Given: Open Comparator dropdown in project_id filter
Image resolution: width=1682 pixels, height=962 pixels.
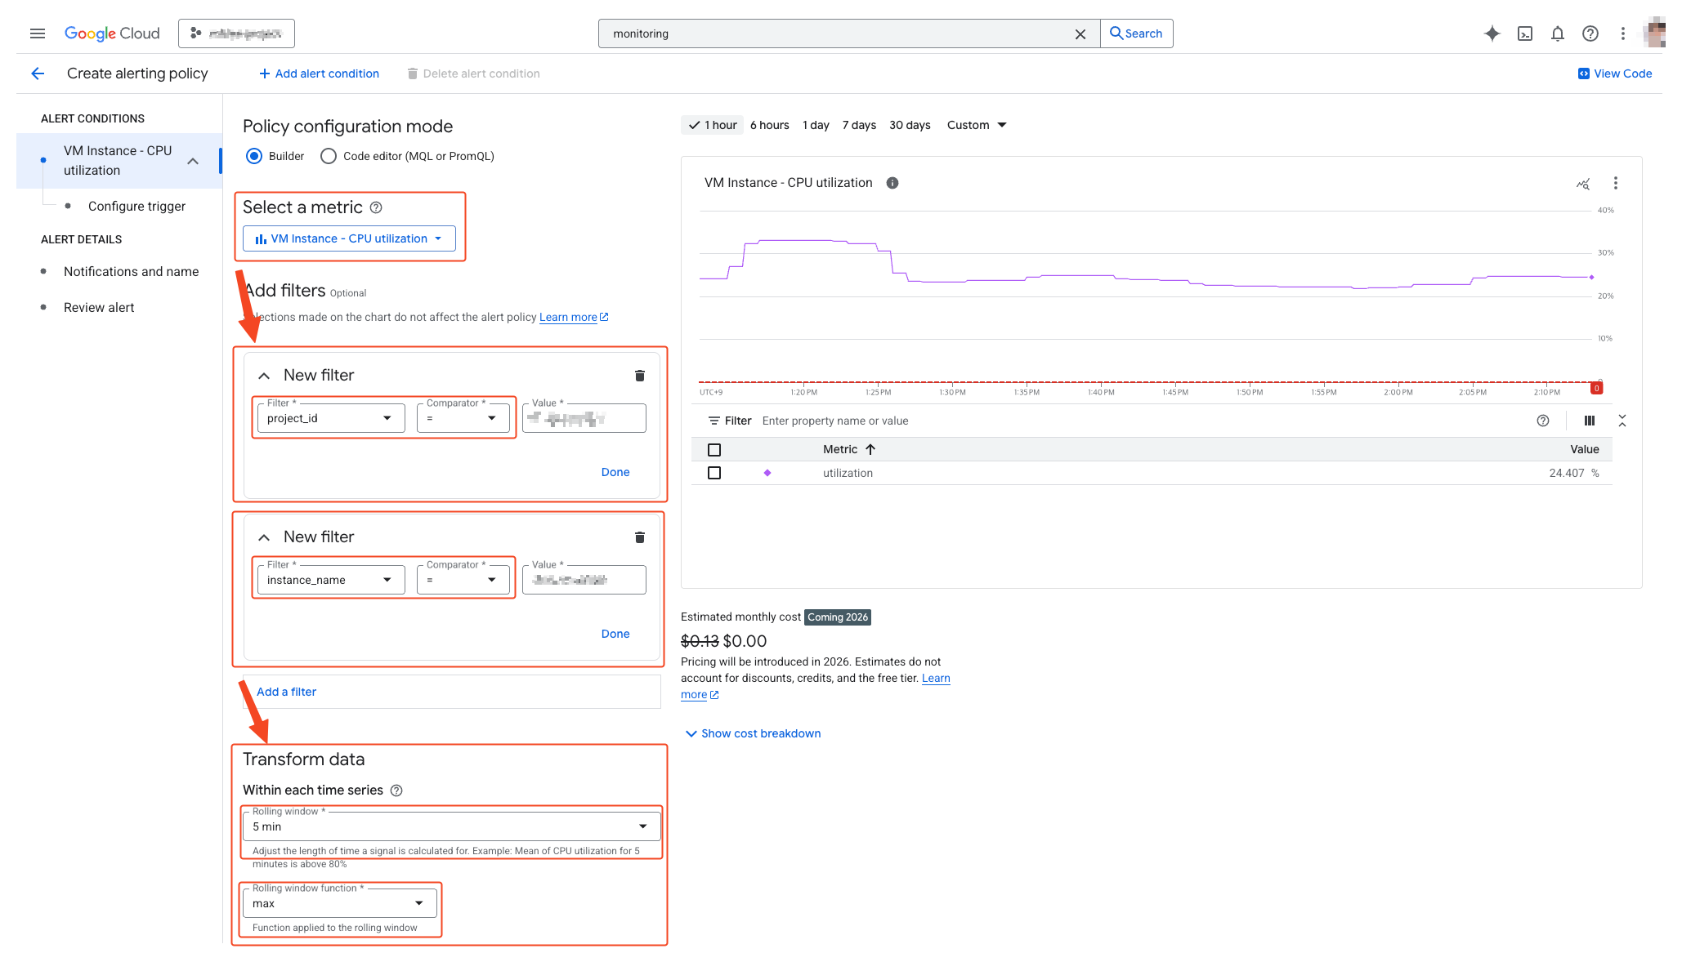Looking at the screenshot, I should point(463,418).
